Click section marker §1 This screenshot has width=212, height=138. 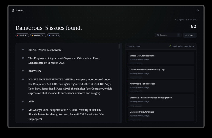[23, 50]
